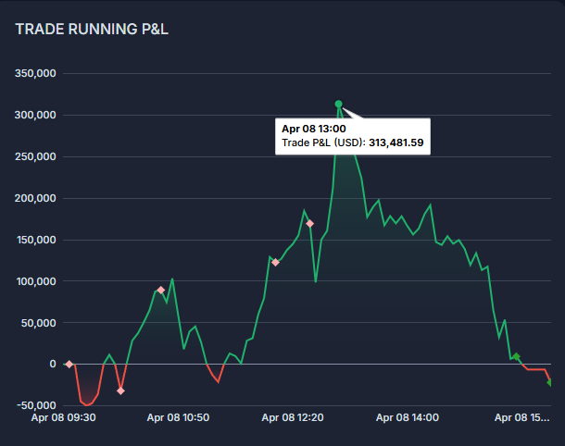This screenshot has width=565, height=446.
Task: Click the Apr 08 10:50 x-axis label
Action: point(178,417)
